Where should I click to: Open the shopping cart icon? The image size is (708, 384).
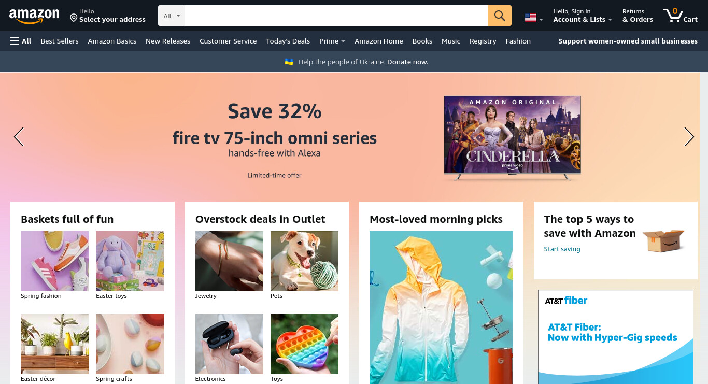coord(681,16)
